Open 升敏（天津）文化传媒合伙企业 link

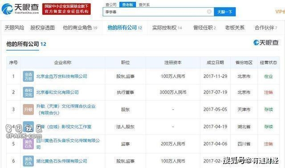[66, 109]
